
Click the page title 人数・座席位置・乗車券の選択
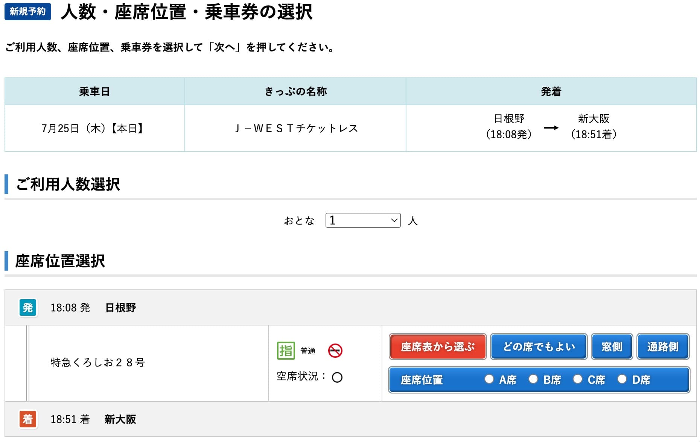pyautogui.click(x=187, y=12)
